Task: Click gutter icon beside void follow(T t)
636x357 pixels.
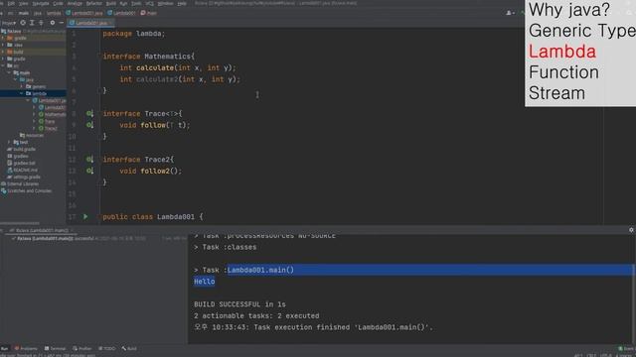Action: tap(89, 125)
